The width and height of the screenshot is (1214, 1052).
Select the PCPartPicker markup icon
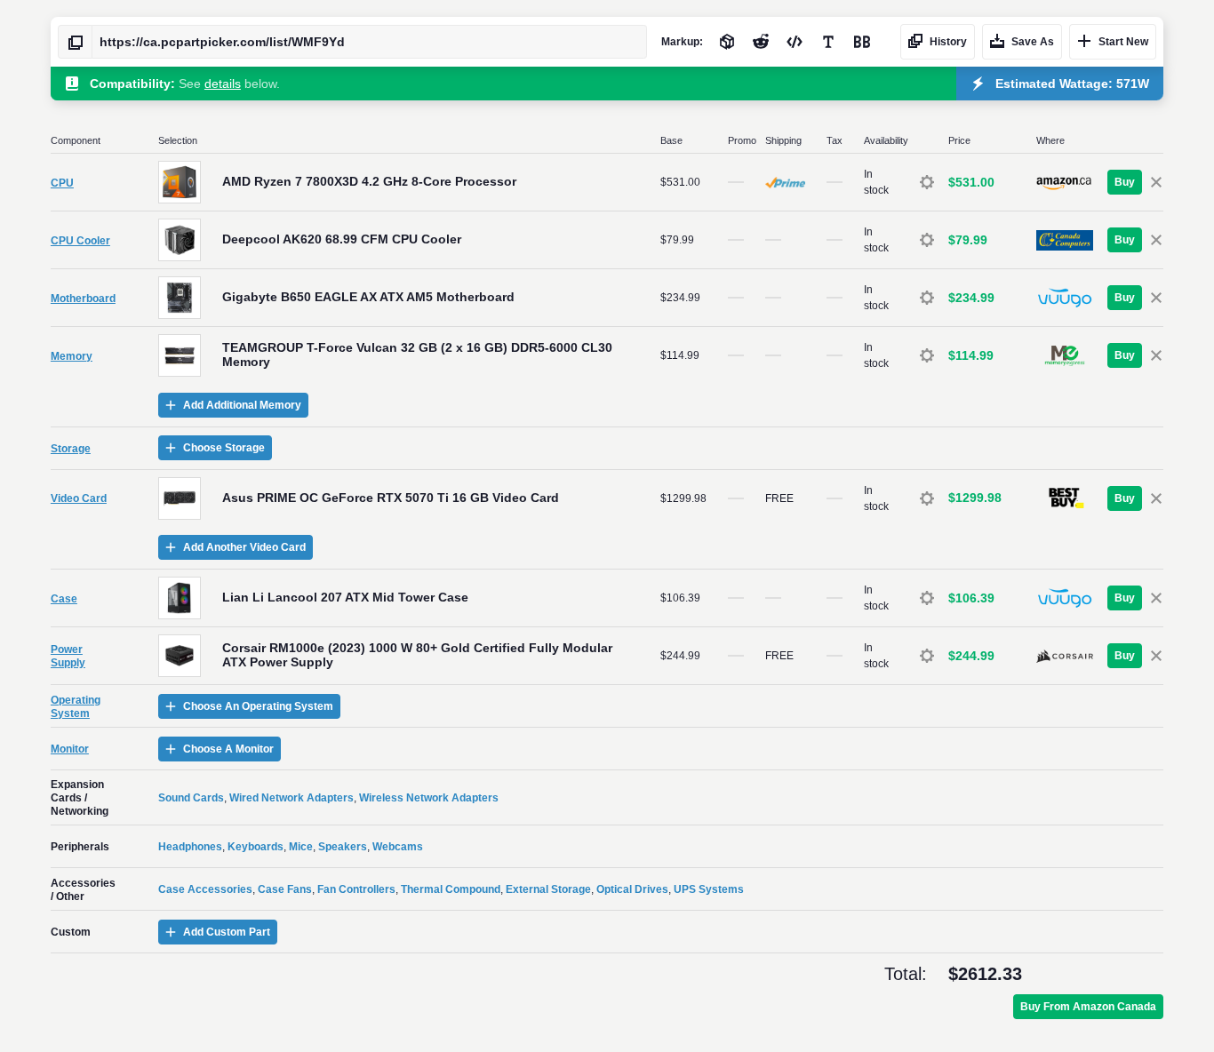(x=727, y=42)
